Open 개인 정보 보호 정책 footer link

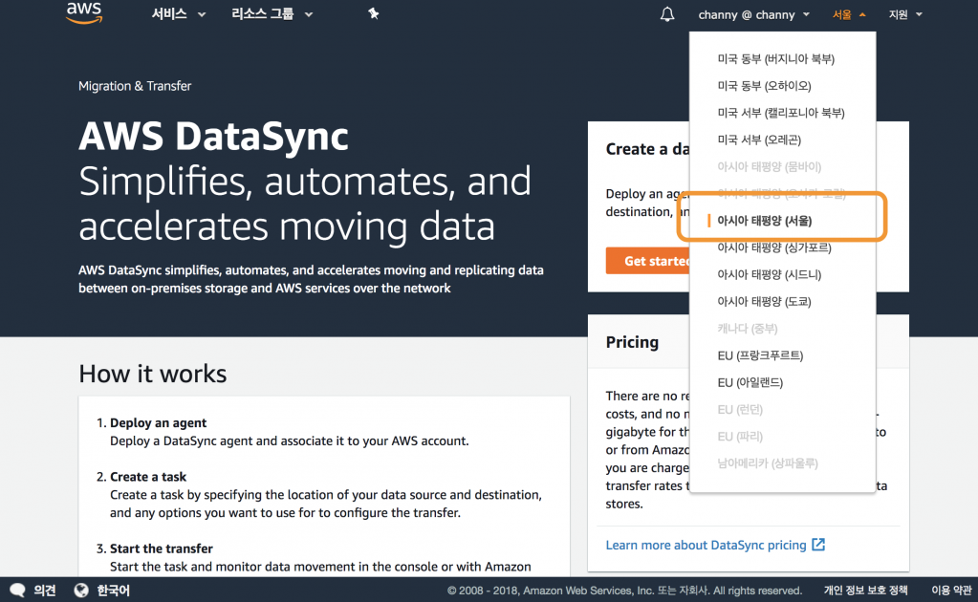pos(865,591)
